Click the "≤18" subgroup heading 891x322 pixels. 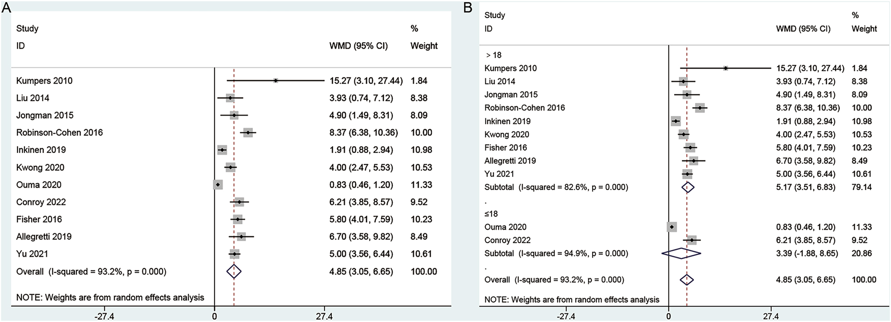pos(491,214)
